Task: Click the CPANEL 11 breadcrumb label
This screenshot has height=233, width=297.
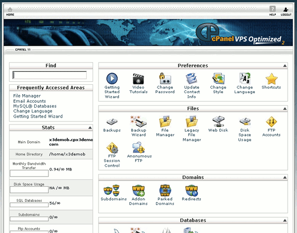Action: click(x=23, y=50)
